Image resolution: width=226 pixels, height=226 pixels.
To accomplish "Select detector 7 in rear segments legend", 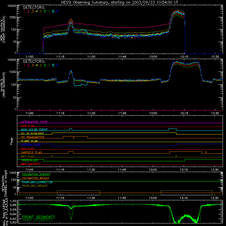I will coord(49,65).
